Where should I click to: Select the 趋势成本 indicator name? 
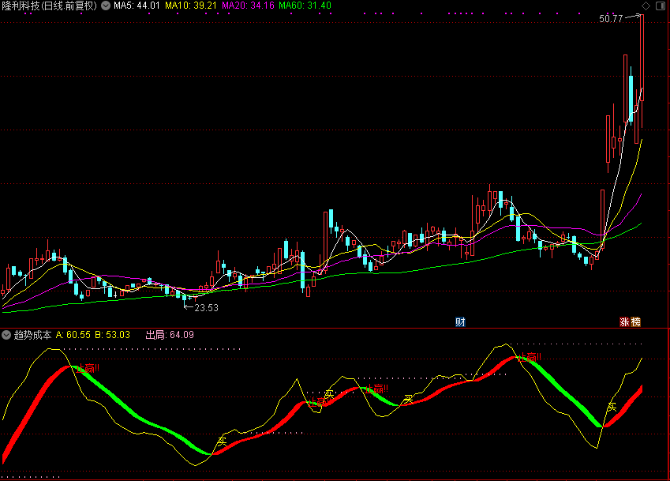coord(32,335)
